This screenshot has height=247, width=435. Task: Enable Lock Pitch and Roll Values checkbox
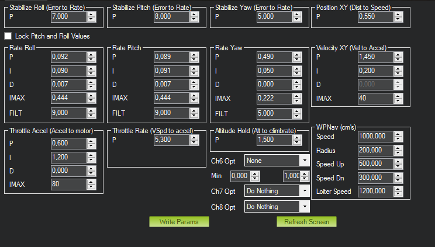(x=8, y=36)
